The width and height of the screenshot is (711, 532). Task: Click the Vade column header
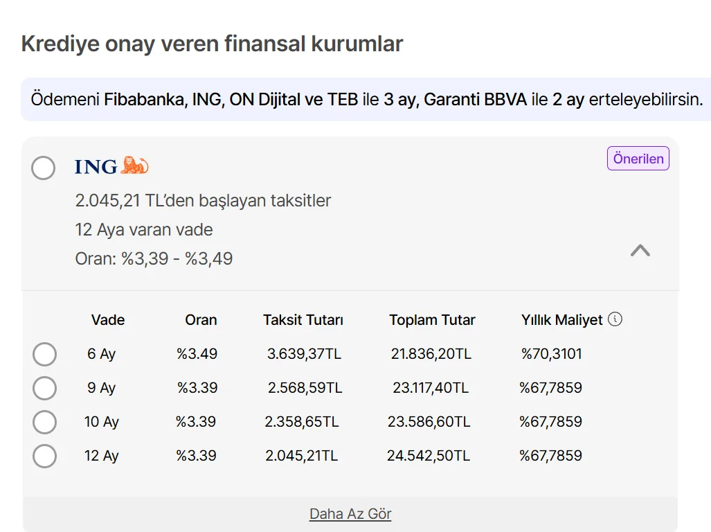point(108,320)
